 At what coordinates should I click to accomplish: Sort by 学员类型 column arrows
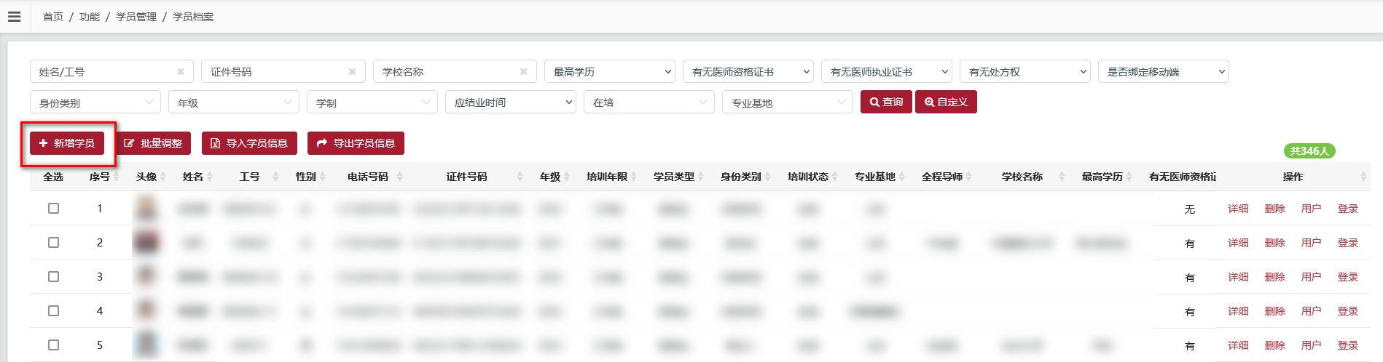[x=701, y=177]
